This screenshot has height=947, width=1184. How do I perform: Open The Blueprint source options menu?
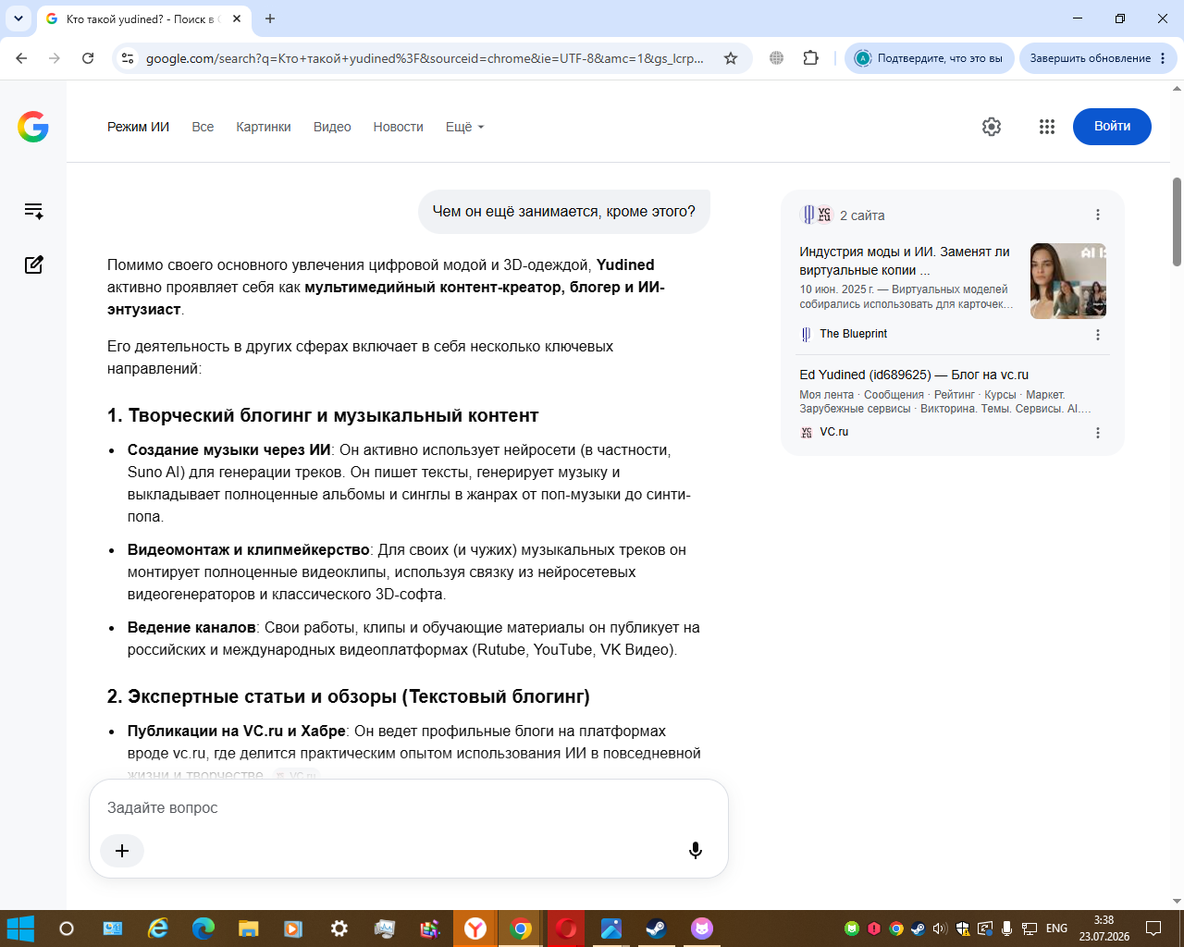click(x=1098, y=335)
